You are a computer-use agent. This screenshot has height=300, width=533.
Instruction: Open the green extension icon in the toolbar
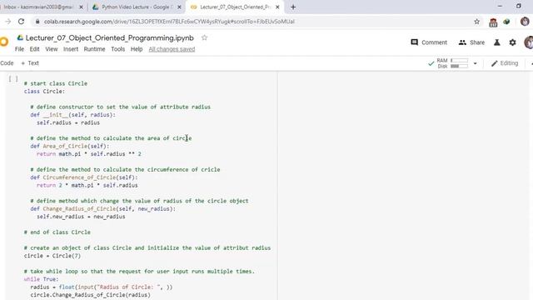tap(506, 22)
